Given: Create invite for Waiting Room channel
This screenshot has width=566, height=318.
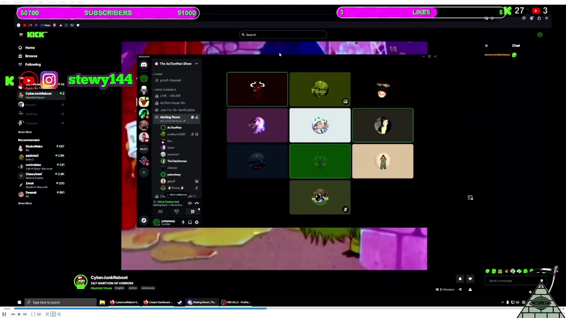Looking at the screenshot, I should point(197,117).
